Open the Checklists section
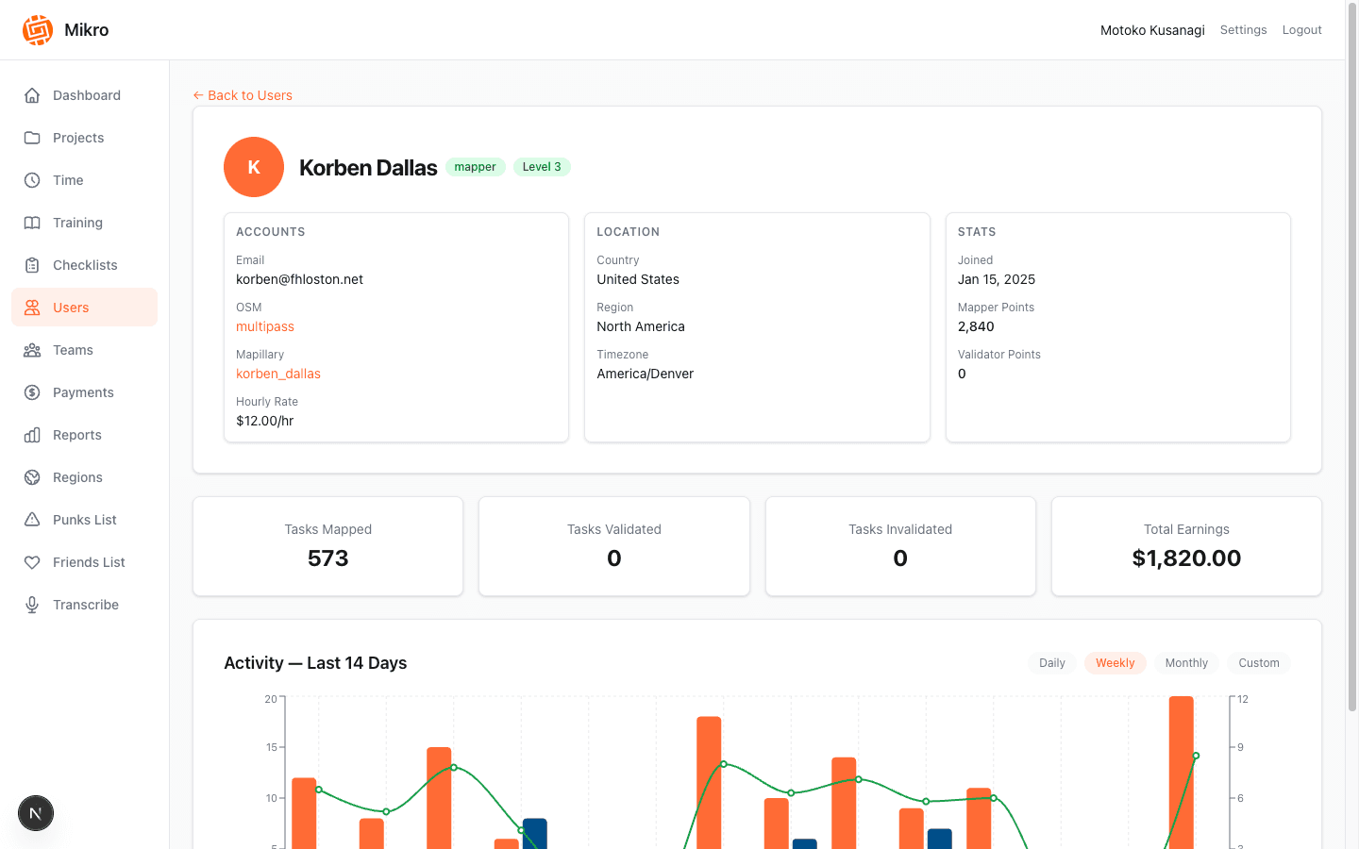The image size is (1359, 849). (x=83, y=264)
